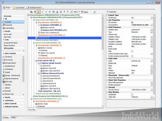162x121 pixels.
Task: Click the green icon at toolbar right
Action: tap(94, 12)
